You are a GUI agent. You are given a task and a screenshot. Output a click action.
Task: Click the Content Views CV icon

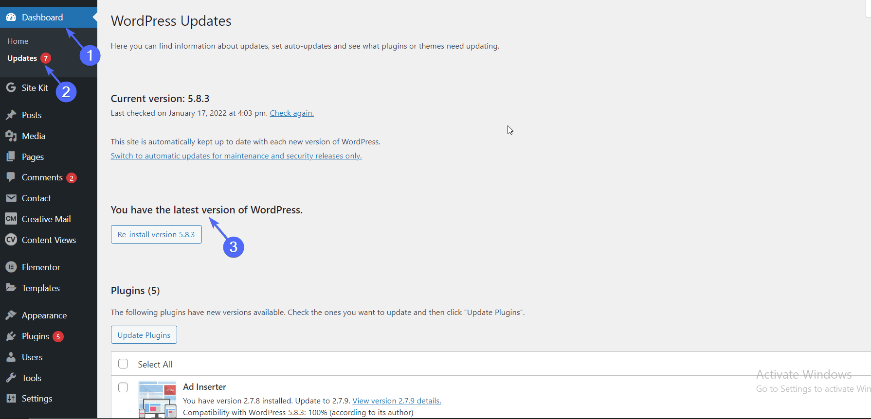[11, 240]
